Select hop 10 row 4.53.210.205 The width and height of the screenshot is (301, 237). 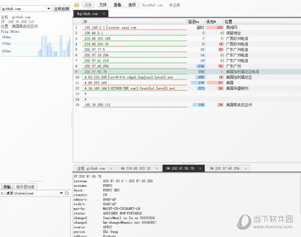187,77
